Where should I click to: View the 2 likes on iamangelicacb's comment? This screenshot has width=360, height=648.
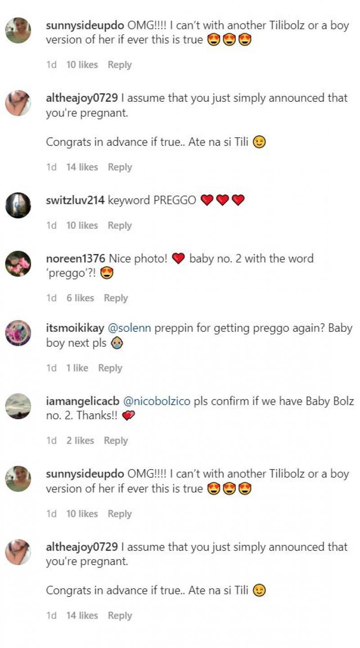(x=80, y=441)
